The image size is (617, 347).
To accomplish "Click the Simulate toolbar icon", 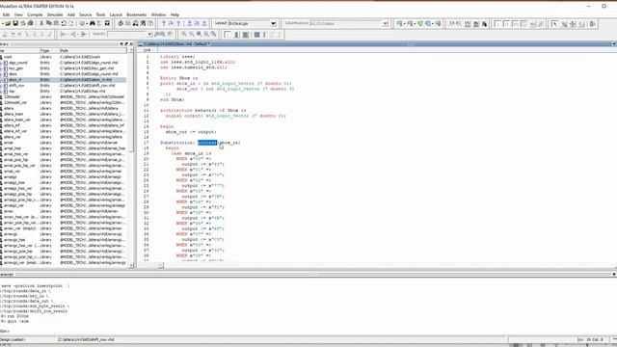I will [x=135, y=23].
